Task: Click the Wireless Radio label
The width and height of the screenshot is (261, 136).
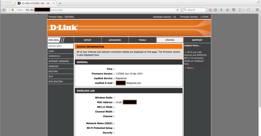Action: point(104,98)
